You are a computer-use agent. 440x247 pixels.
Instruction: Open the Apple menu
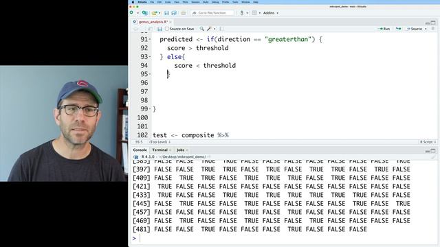(x=133, y=2)
